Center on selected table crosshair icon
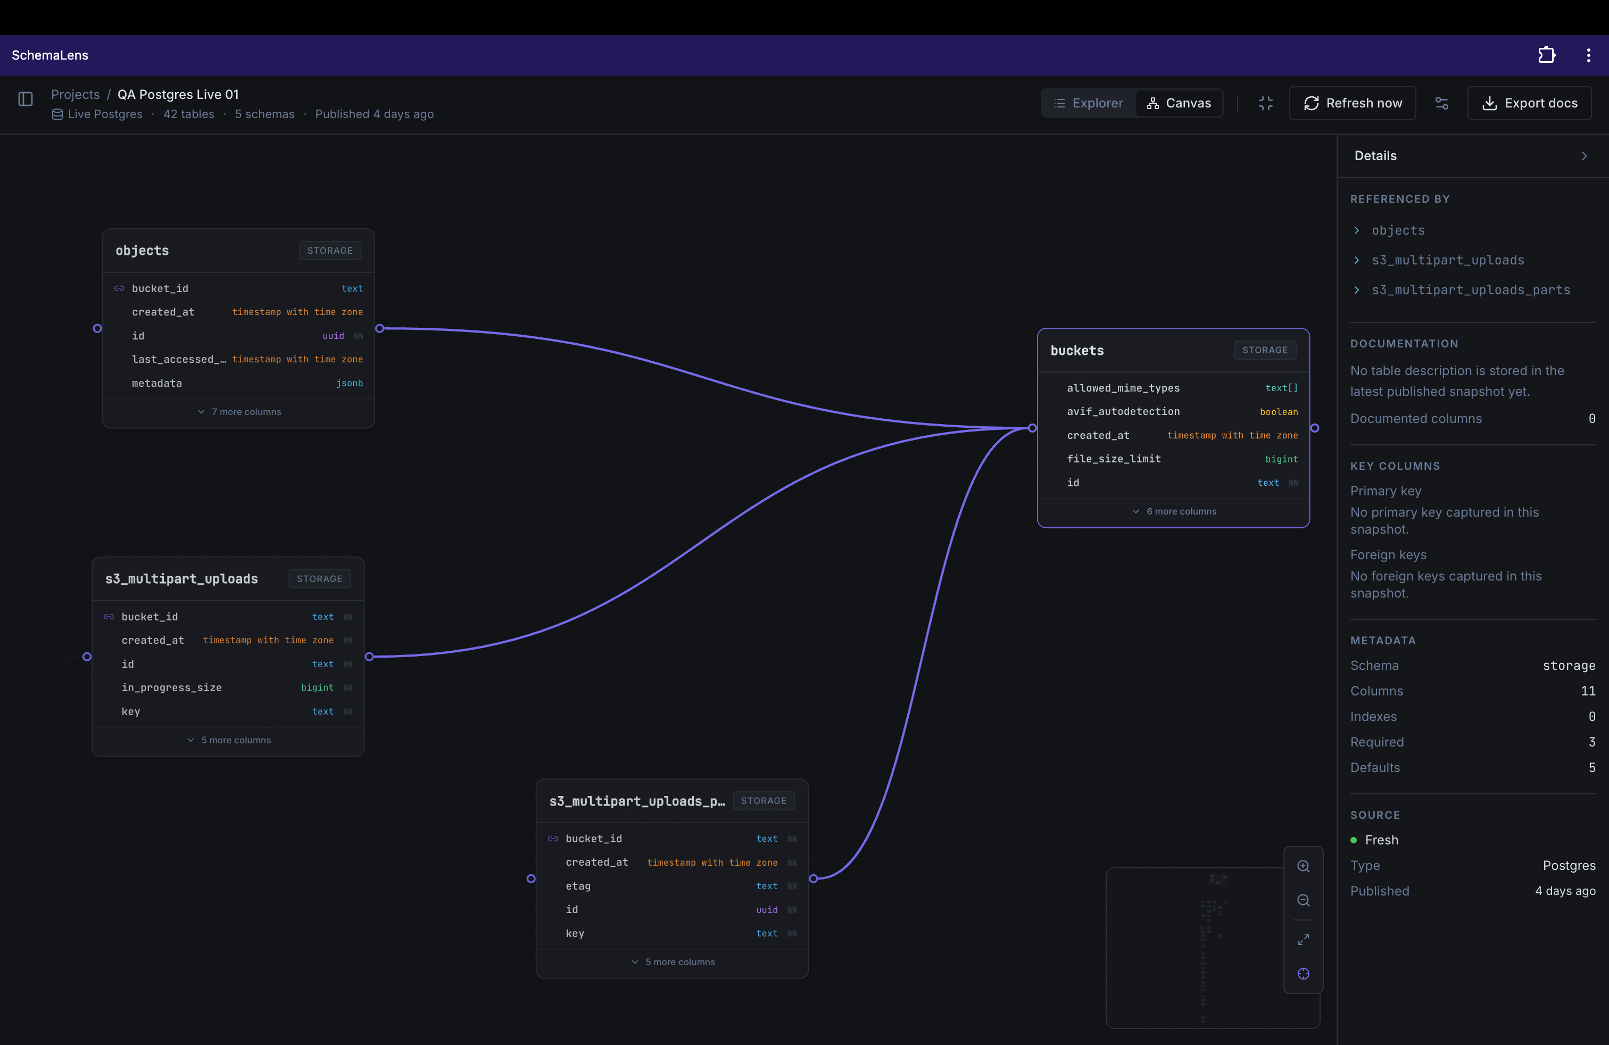The image size is (1609, 1045). [1303, 973]
